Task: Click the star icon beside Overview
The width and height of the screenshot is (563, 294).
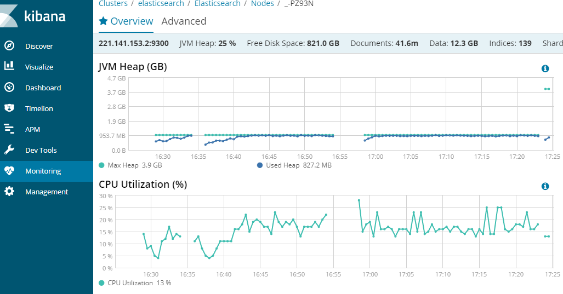Action: (x=103, y=21)
